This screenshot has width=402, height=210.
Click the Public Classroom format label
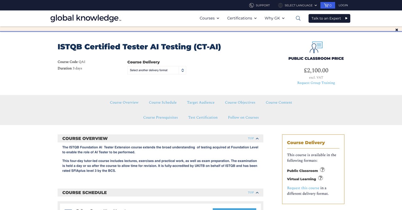coord(302,171)
